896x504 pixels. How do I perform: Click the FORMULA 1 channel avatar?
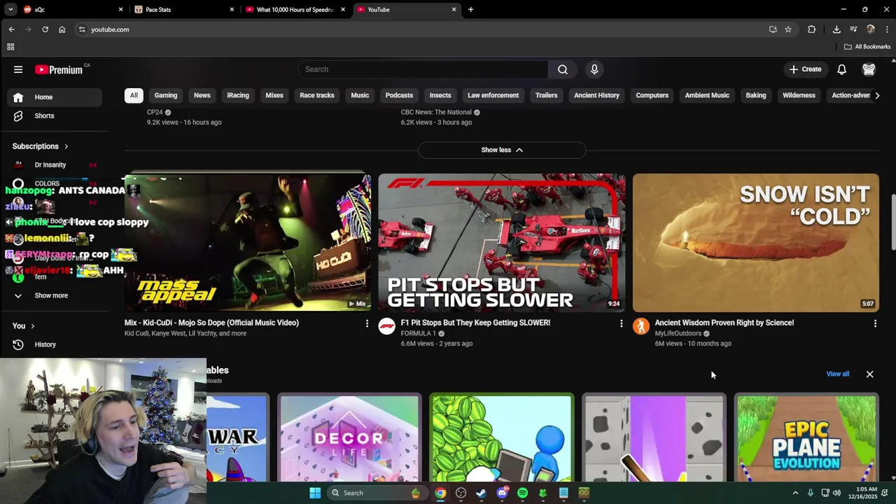(x=387, y=326)
